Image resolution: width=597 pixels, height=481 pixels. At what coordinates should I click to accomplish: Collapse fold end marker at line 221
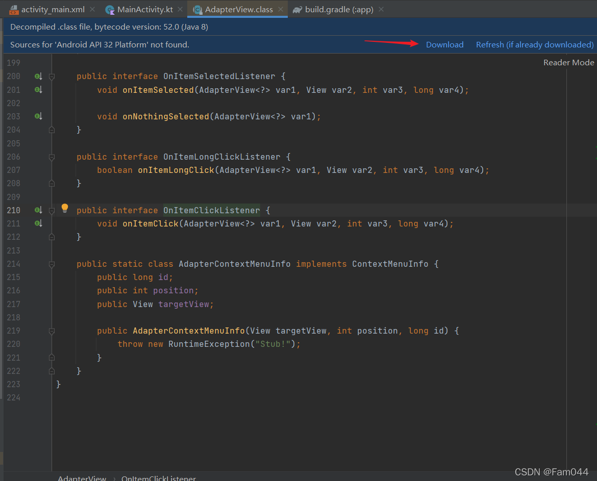(52, 358)
